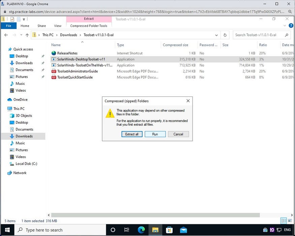Open Local Disk (C:) in navigation pane
The image size is (295, 236).
pos(26,164)
